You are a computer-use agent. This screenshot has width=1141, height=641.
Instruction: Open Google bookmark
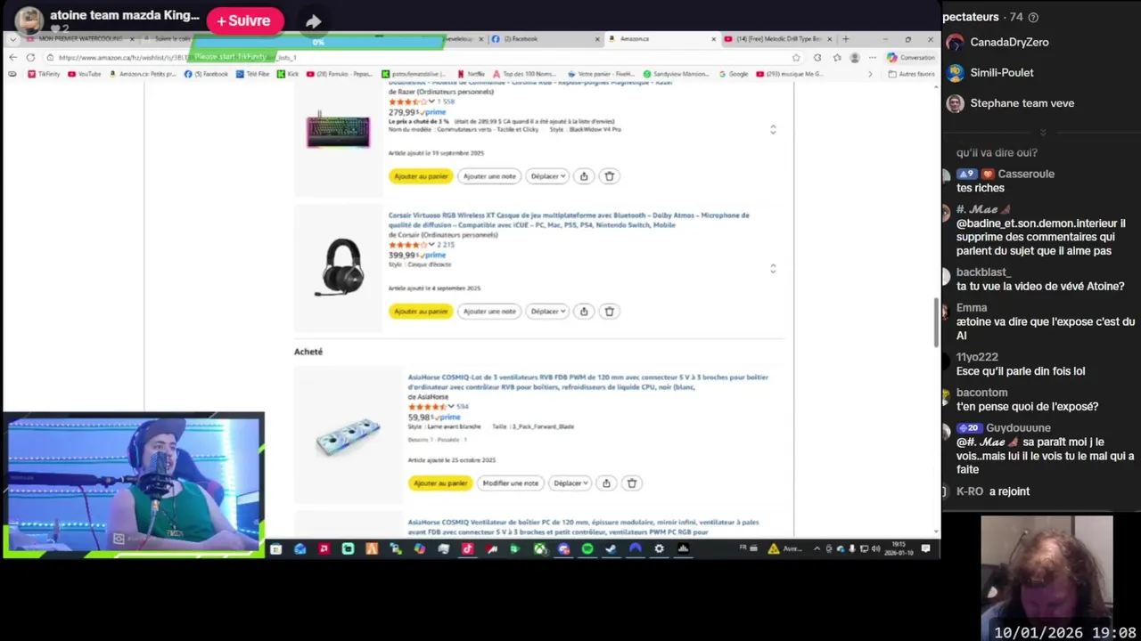click(734, 74)
